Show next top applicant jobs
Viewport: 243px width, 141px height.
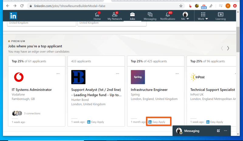click(x=228, y=48)
